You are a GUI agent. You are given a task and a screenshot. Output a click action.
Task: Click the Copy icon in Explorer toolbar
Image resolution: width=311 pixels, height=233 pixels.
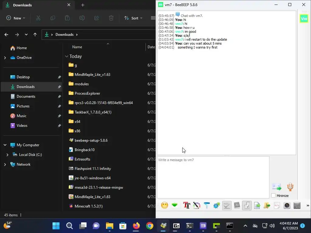coord(53,18)
